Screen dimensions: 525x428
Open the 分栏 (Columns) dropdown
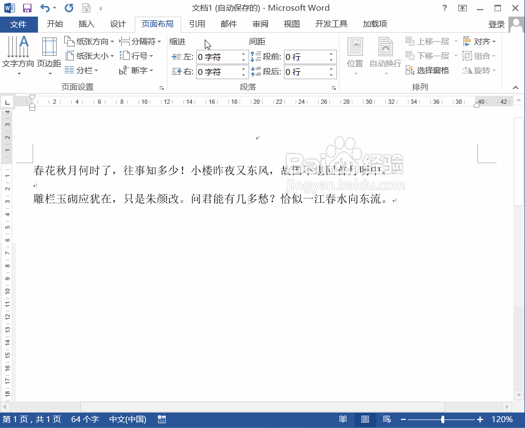84,70
